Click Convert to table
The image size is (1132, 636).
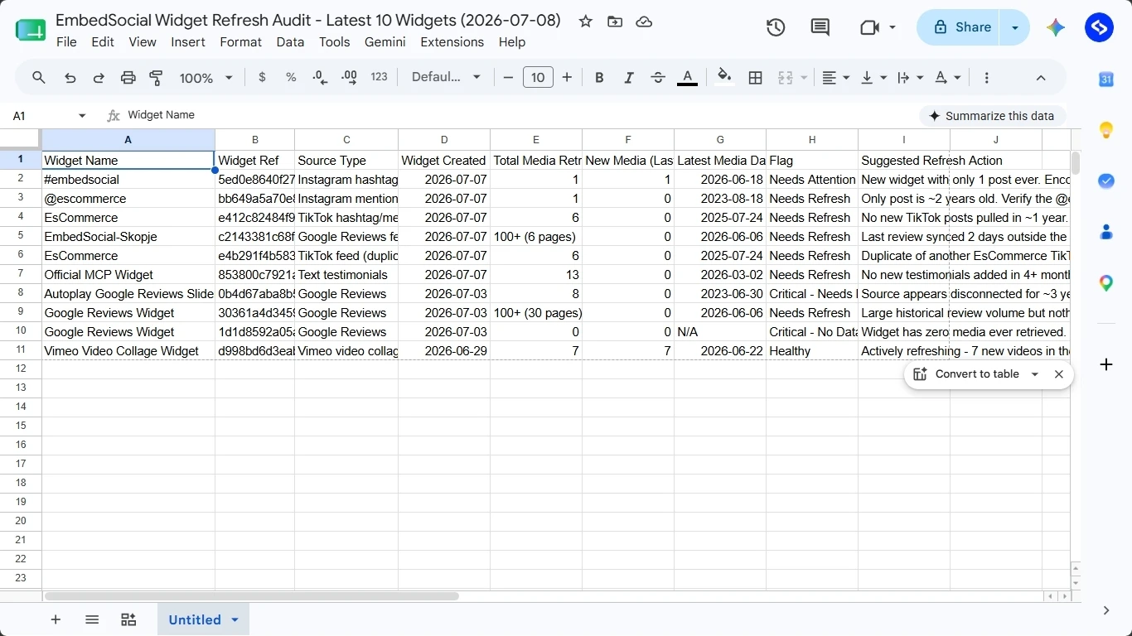(966, 374)
